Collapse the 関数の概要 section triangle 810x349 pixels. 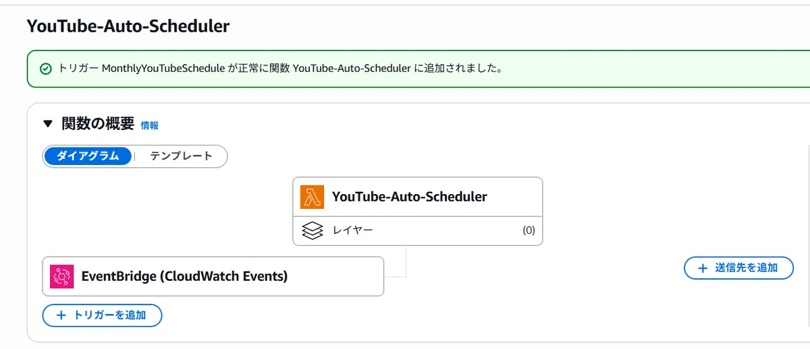pos(47,124)
